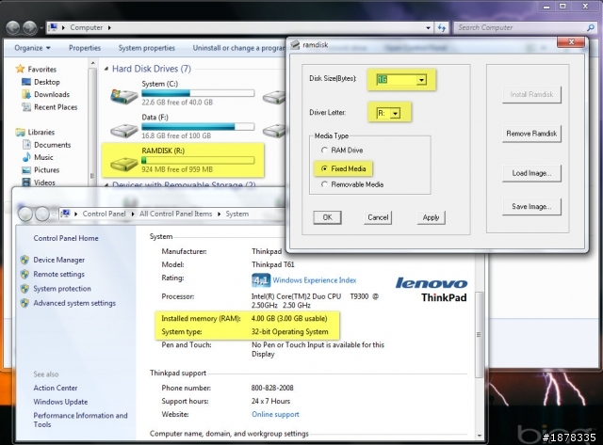Click the 4.1 Windows Experience rating badge
The height and width of the screenshot is (445, 603).
[261, 280]
